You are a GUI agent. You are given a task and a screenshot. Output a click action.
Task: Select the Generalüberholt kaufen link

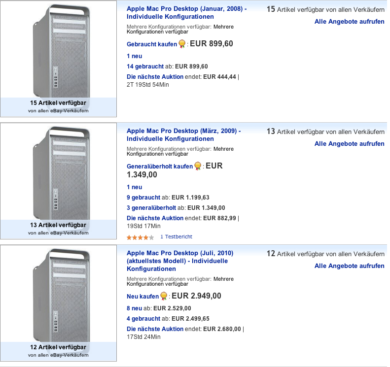pos(160,167)
